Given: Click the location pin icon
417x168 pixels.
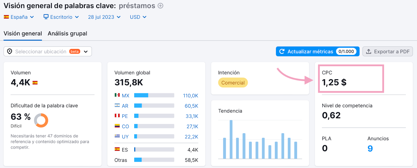Looking at the screenshot, I should [10, 51].
